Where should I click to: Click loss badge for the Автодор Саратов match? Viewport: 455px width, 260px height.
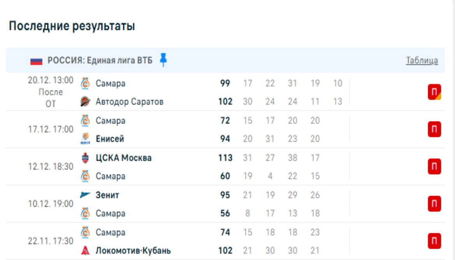point(434,92)
